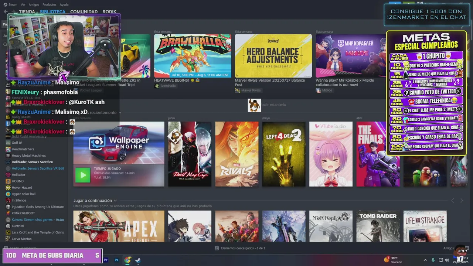This screenshot has width=473, height=266.
Task: Select the Helltaker icon in the library list
Action: [8, 175]
